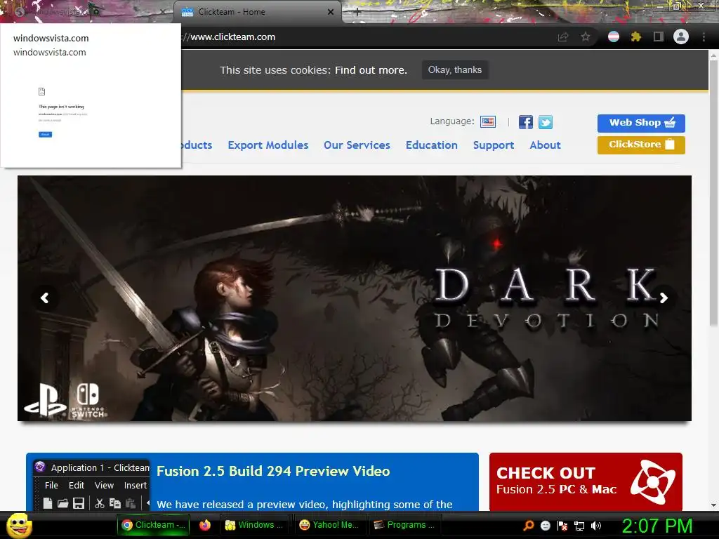Visit Clickteam's Facebook page icon

click(525, 122)
